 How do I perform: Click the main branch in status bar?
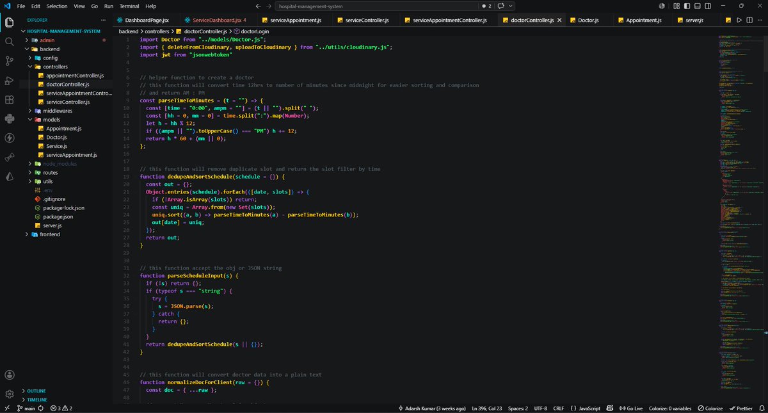click(26, 408)
